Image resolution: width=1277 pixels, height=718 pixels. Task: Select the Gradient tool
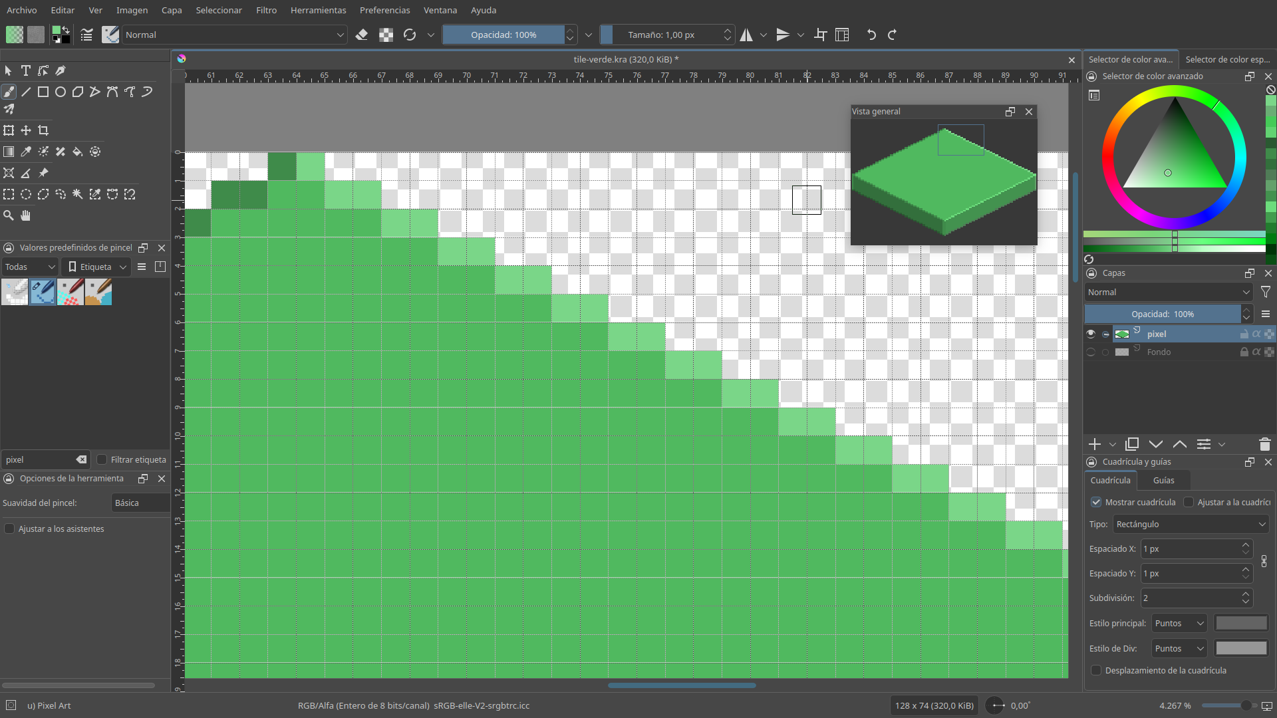(9, 152)
